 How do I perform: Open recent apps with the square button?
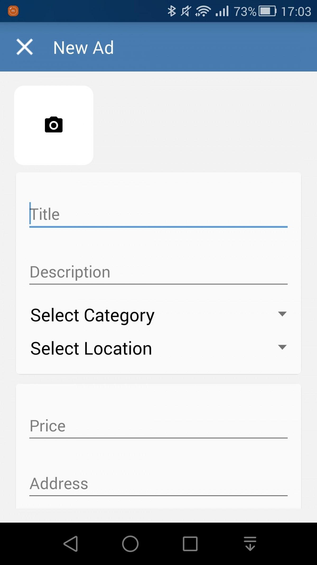click(x=190, y=544)
